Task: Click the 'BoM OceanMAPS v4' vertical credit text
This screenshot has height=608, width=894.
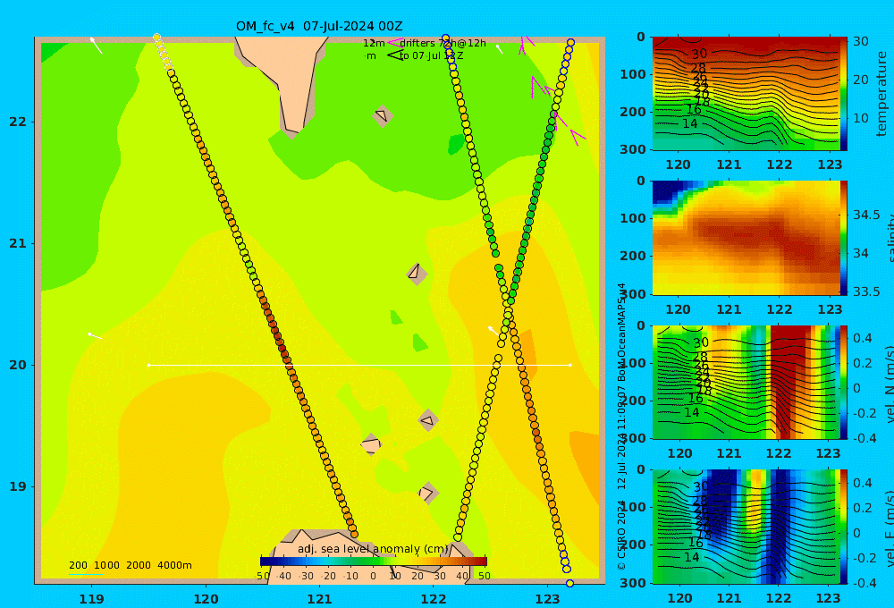Action: pos(621,334)
